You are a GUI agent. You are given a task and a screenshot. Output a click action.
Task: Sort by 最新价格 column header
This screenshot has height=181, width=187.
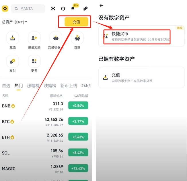coord(56,96)
